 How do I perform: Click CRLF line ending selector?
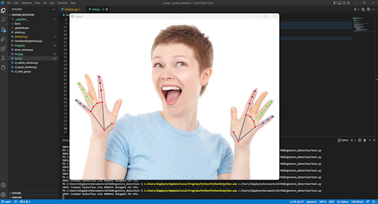tap(331, 202)
